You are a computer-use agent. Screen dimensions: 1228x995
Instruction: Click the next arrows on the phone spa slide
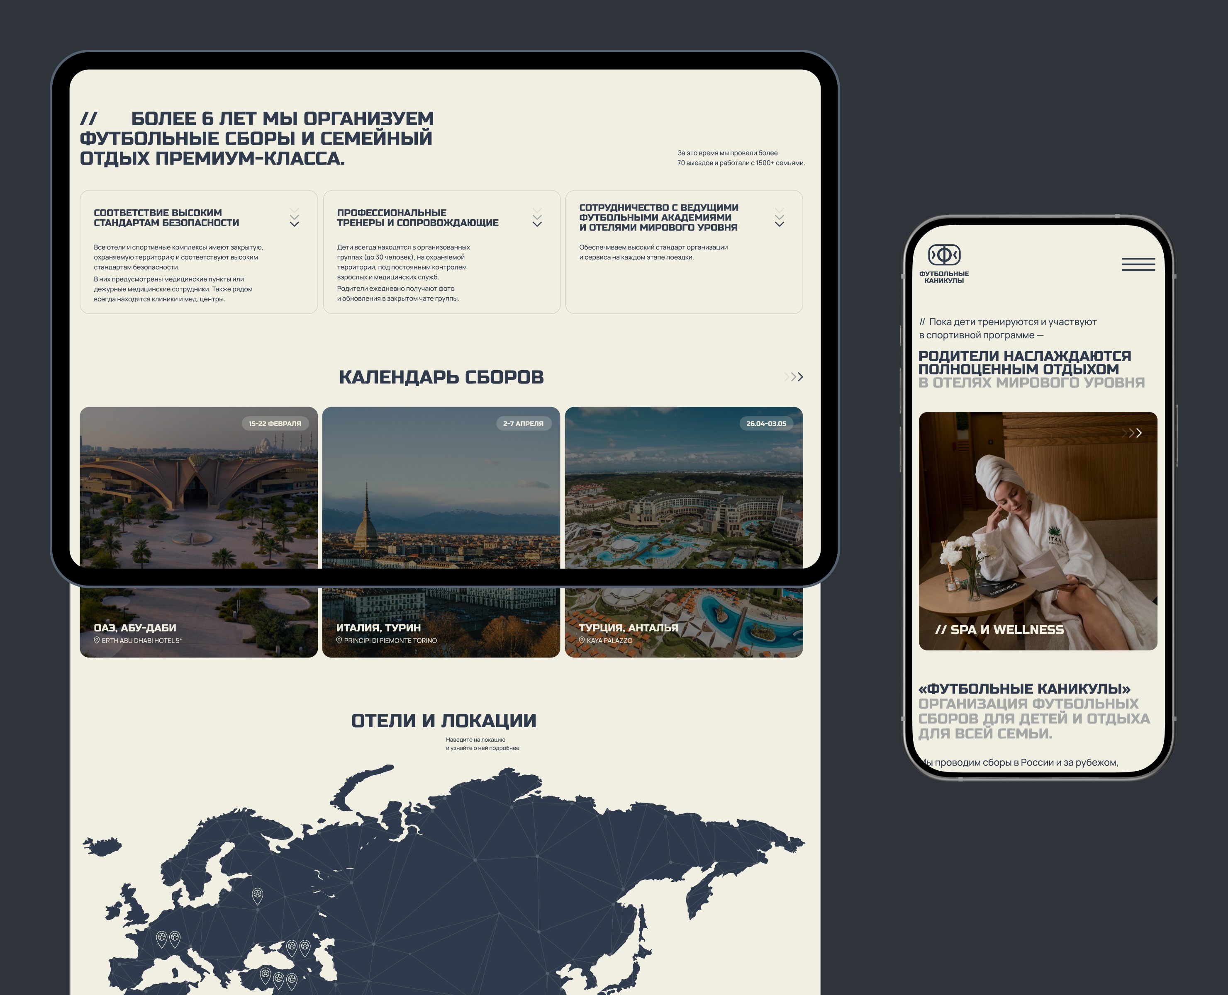tap(1132, 433)
